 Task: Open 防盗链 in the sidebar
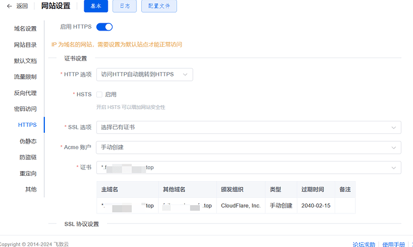pos(28,157)
